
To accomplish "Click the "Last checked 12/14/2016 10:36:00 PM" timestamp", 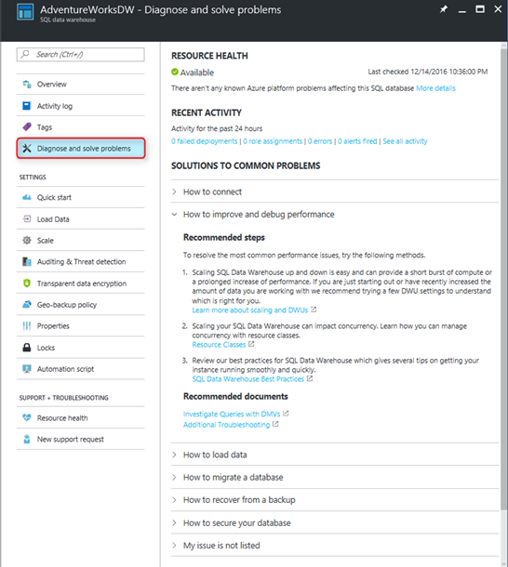I will (428, 72).
